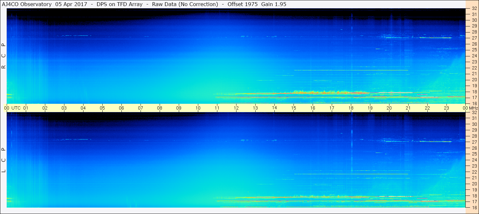This screenshot has width=479, height=214.
Task: Select the 18 MHz label on the LCP scale
Action: pos(474,196)
